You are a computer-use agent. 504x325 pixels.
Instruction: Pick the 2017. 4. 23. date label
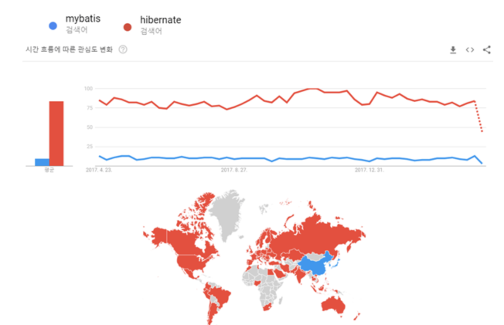(99, 170)
